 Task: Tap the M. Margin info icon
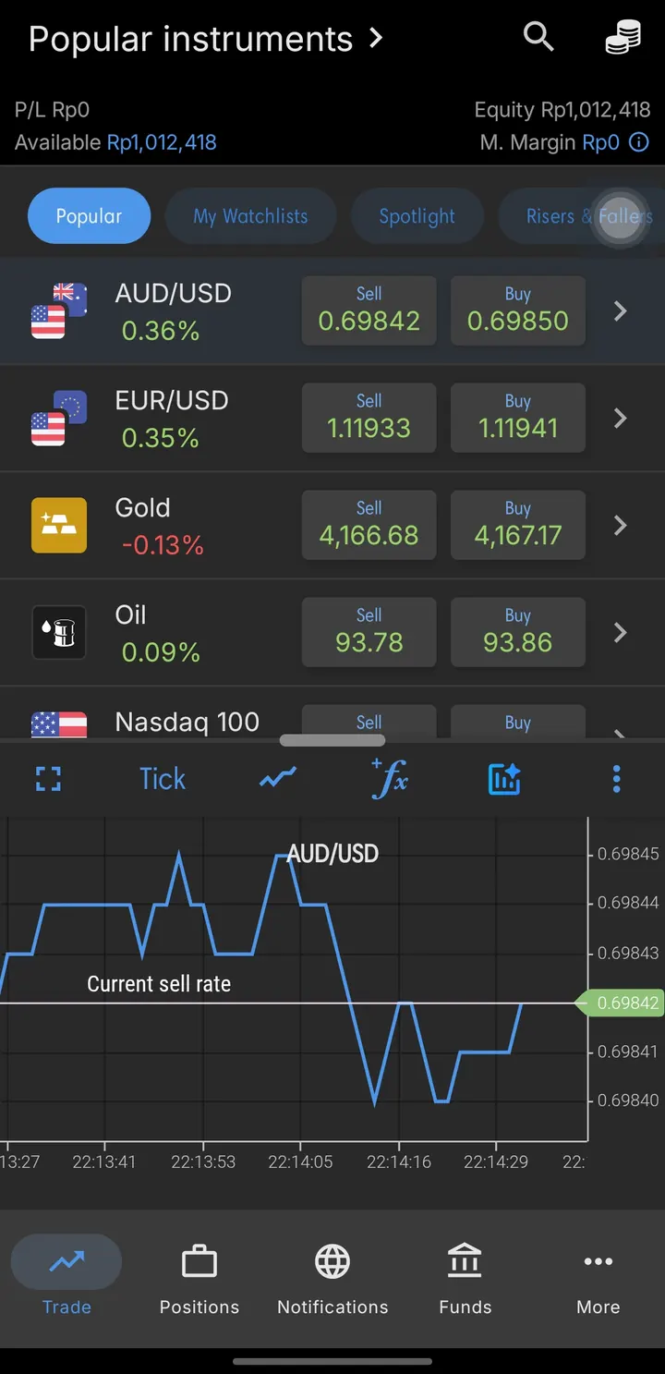point(639,142)
